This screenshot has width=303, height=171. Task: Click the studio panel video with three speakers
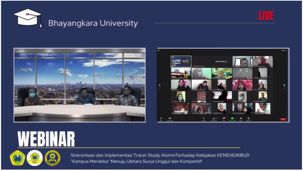[80, 85]
